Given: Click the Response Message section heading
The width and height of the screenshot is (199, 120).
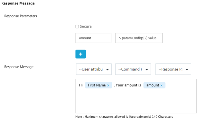Looking at the screenshot, I should 18,3.
